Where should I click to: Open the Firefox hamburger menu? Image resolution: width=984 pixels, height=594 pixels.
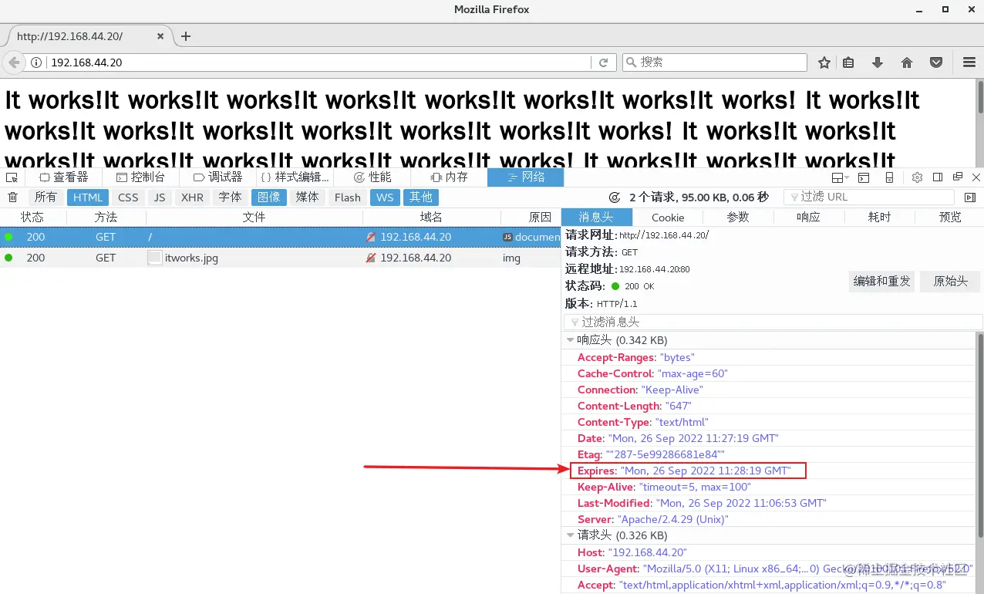[969, 62]
